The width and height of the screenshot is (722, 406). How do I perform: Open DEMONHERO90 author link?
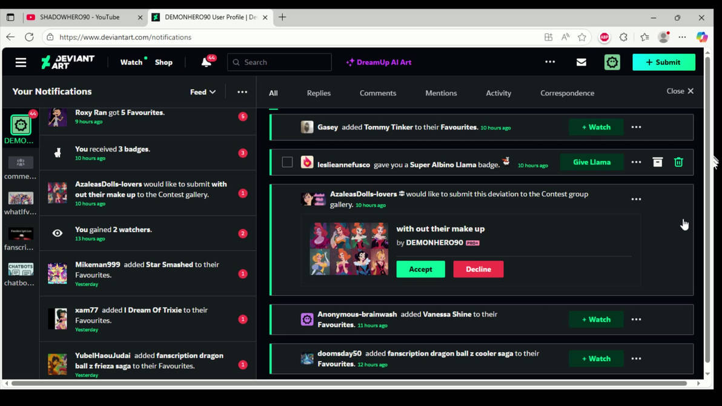434,242
